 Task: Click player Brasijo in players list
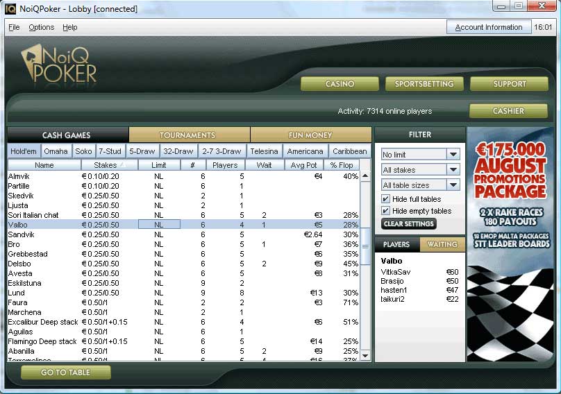tap(419, 281)
